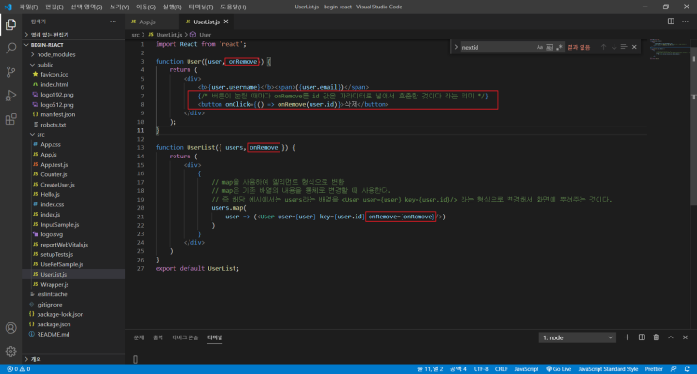Open the terminal selector dropdown 1: node
697x374 pixels.
(578, 337)
